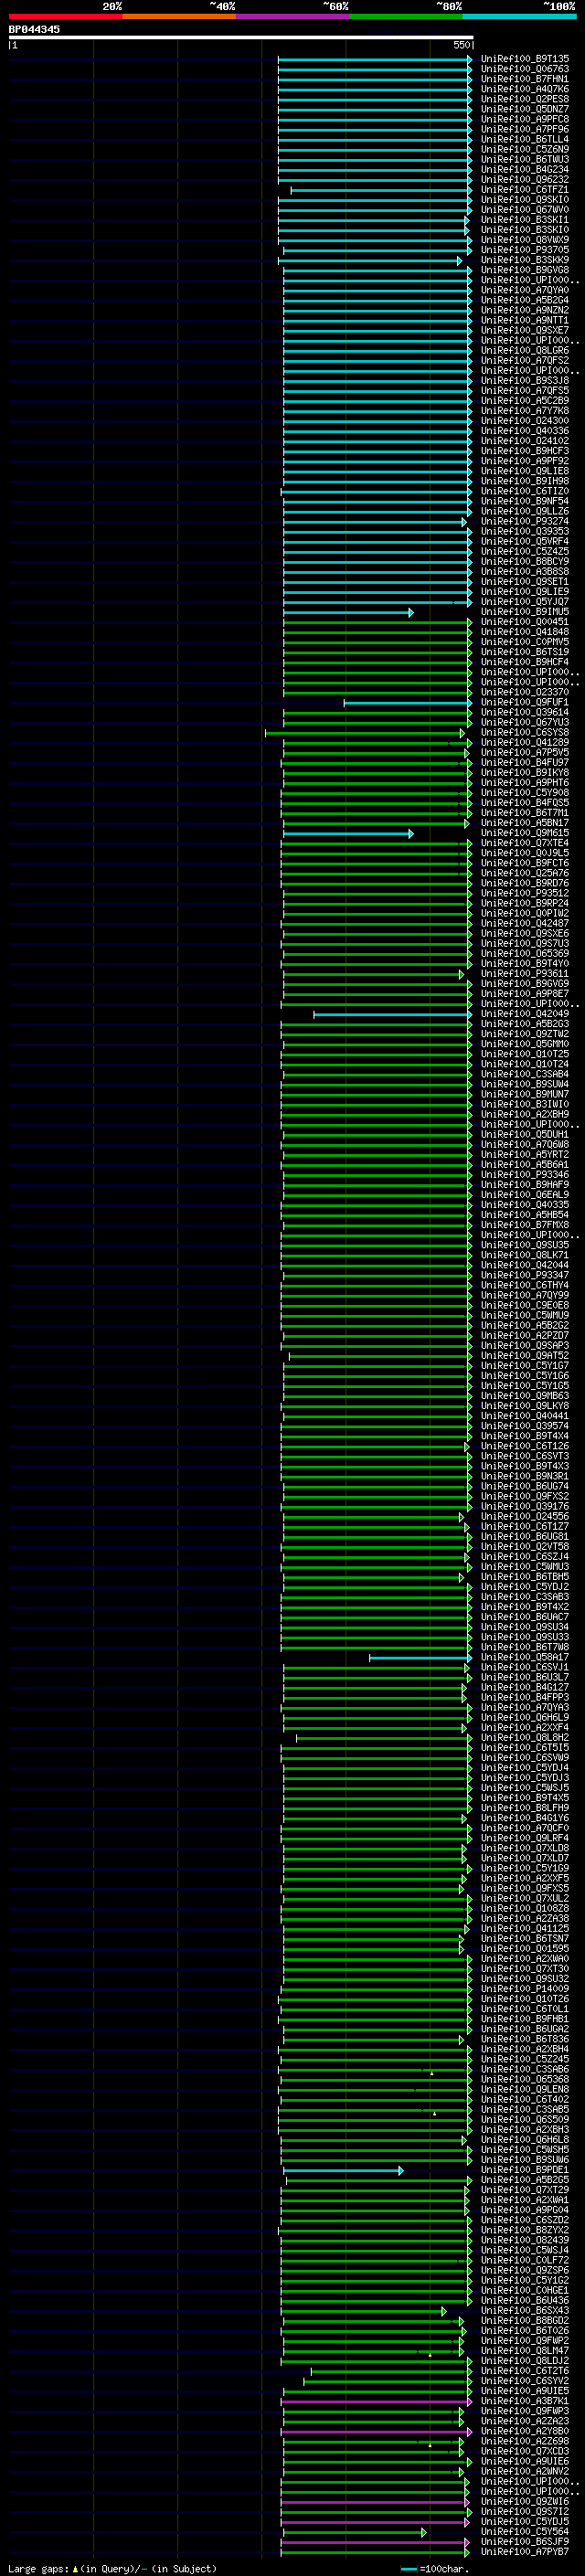Select label UniRef100_C6THY4
Image resolution: width=585 pixels, height=2576 pixels.
525,1286
